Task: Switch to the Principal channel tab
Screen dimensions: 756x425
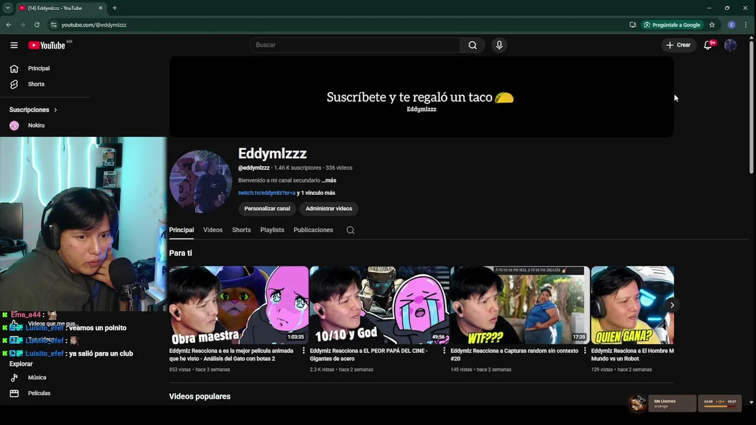Action: (x=181, y=230)
